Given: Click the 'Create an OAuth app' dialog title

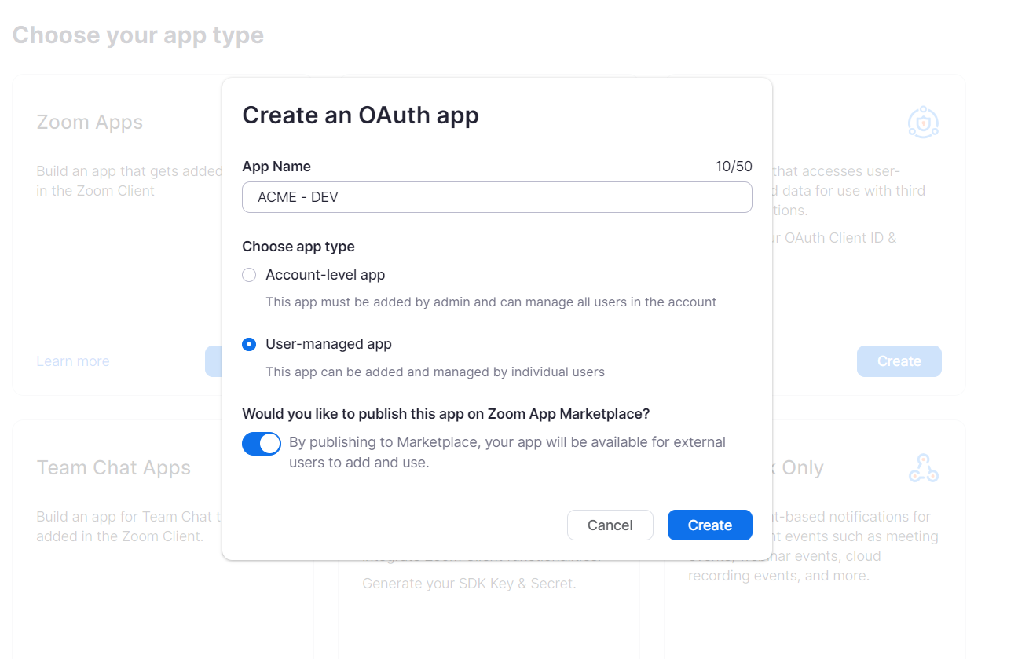Looking at the screenshot, I should tap(361, 115).
